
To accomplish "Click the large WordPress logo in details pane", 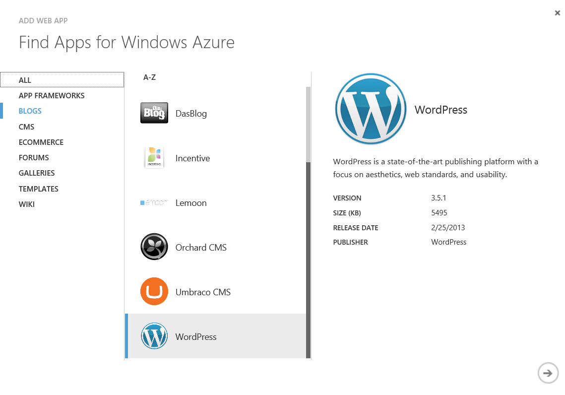I will click(371, 109).
